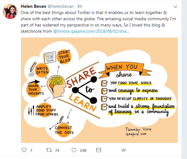This screenshot has height=159, width=187.
Task: Like the tweet with the heart icon
Action: [x=74, y=150]
